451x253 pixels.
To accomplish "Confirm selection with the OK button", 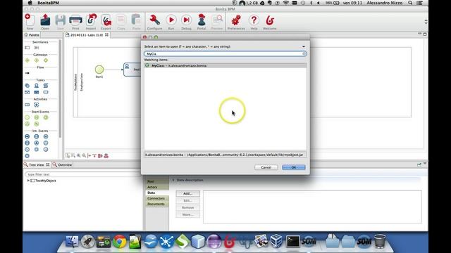I will (294, 167).
